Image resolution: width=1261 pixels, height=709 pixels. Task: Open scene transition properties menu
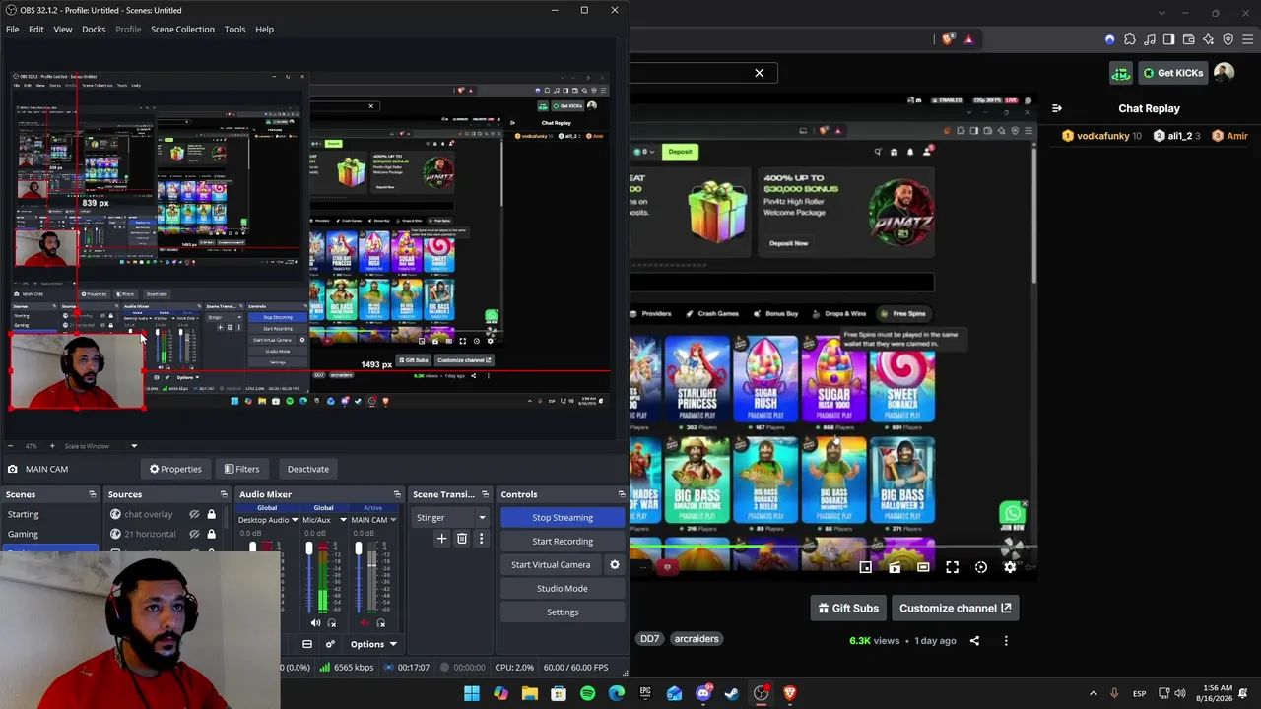481,539
